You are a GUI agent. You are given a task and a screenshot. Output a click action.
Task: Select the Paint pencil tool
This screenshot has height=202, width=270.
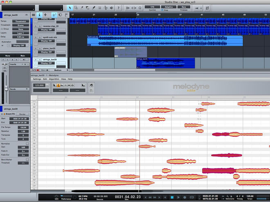click(94, 8)
